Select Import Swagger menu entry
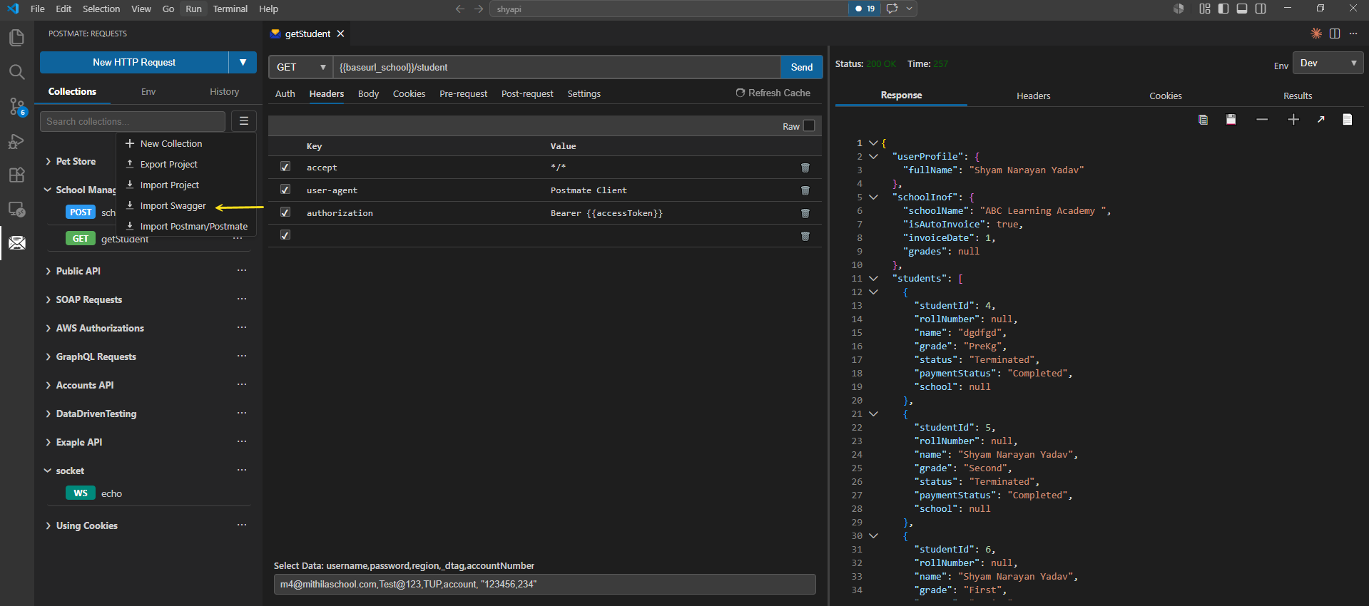Viewport: 1369px width, 606px height. point(173,206)
